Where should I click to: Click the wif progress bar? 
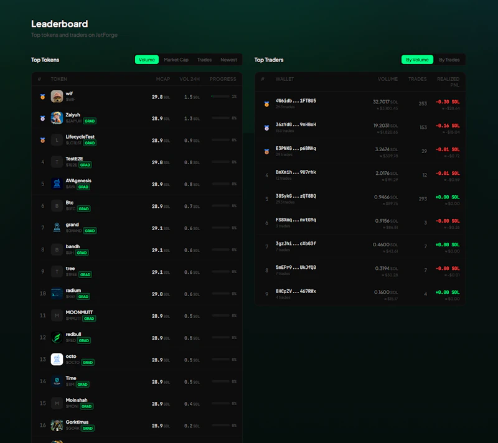[220, 96]
